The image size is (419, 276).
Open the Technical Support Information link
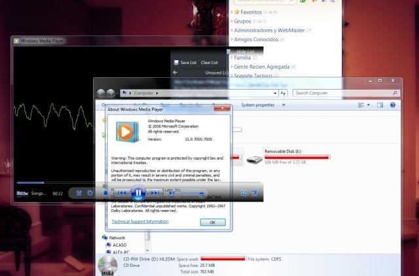tap(140, 221)
